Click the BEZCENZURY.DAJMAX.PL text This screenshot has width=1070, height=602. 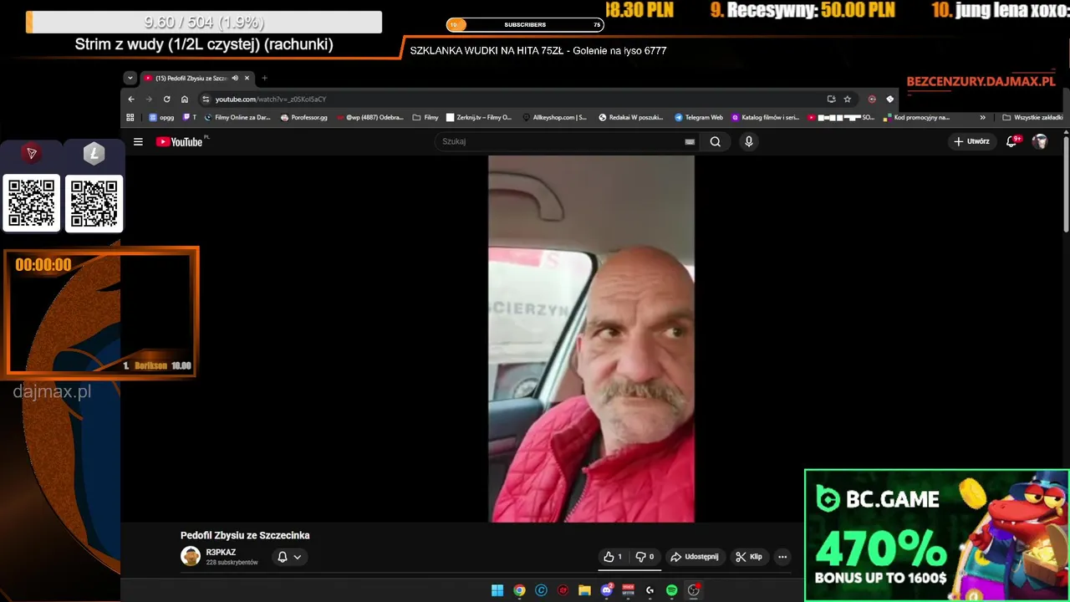click(981, 82)
